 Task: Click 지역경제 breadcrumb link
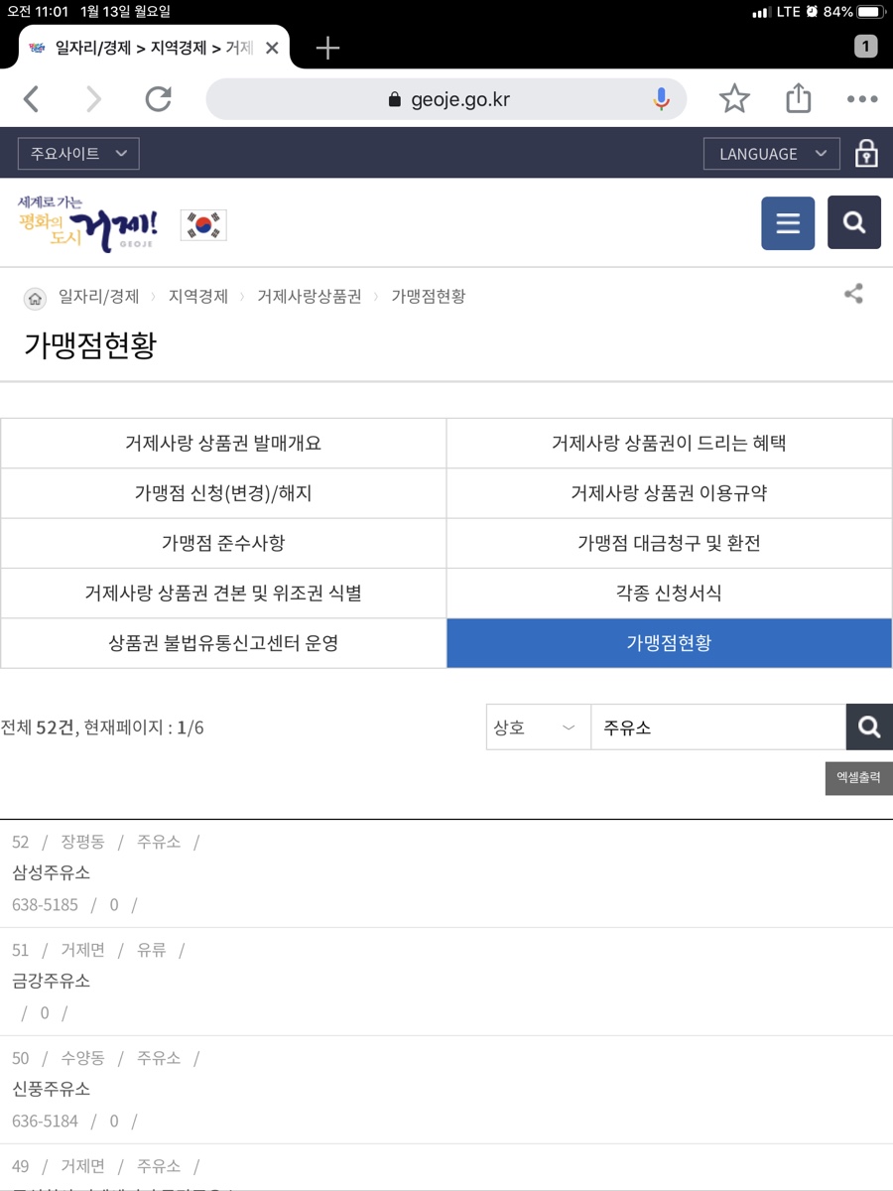198,297
